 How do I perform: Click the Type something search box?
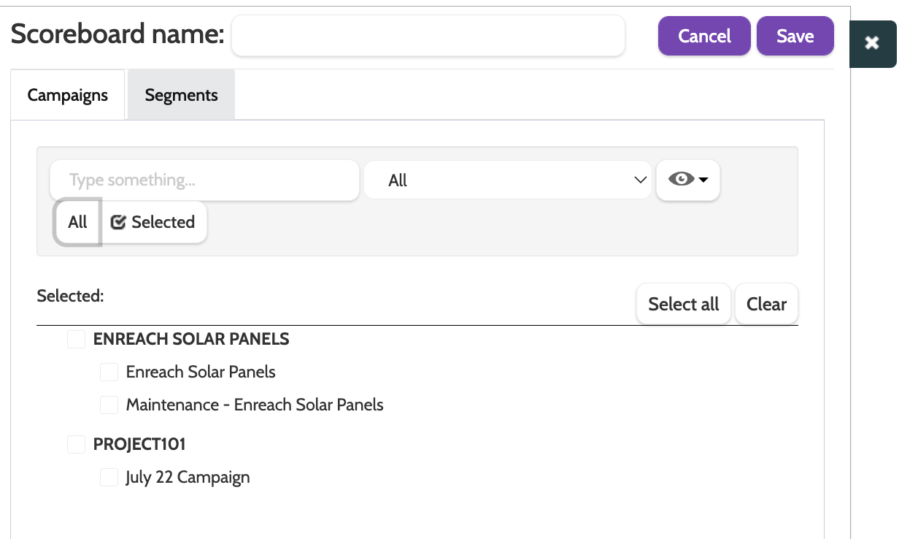[204, 180]
